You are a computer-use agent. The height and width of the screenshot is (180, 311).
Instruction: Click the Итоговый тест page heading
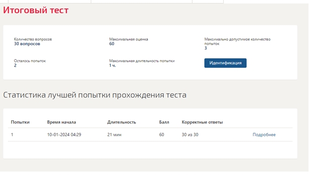(x=36, y=10)
